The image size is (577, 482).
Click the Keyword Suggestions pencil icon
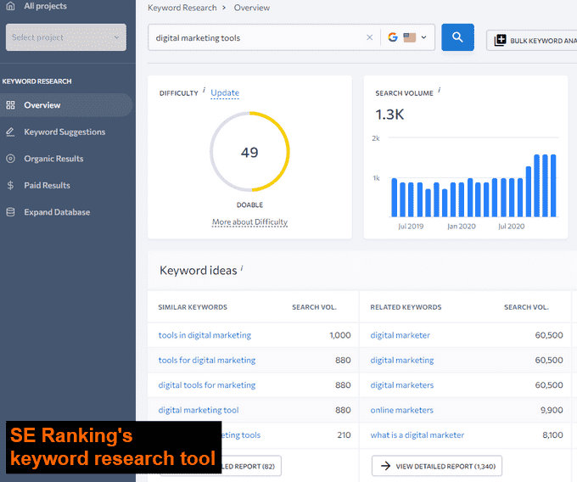click(x=10, y=132)
